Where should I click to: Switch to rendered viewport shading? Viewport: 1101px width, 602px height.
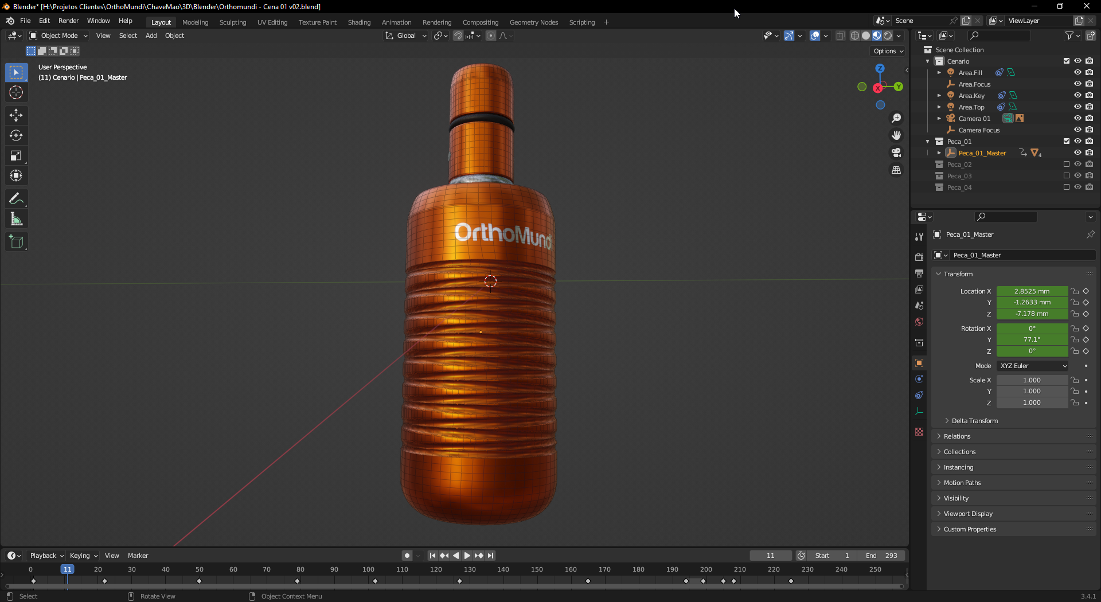pos(888,36)
